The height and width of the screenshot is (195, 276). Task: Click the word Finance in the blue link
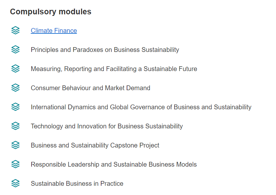(x=65, y=31)
